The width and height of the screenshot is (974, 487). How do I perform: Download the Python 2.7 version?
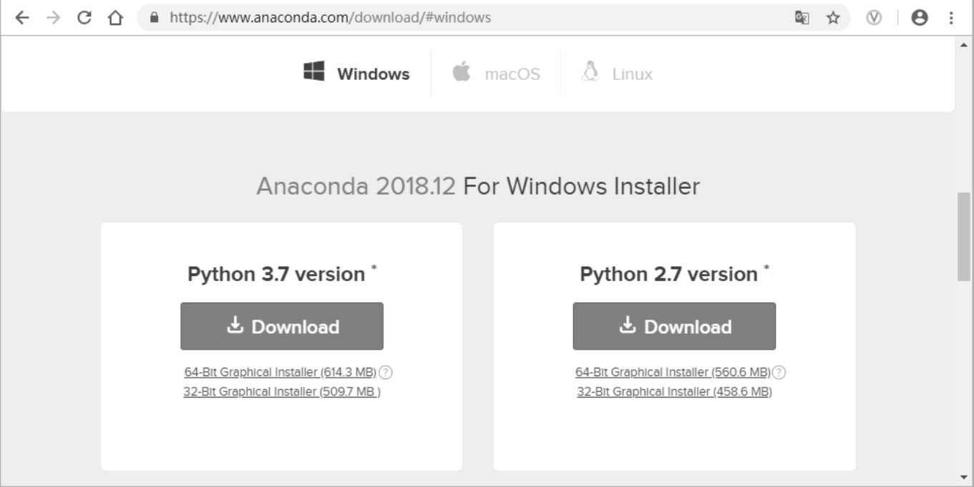click(x=674, y=326)
